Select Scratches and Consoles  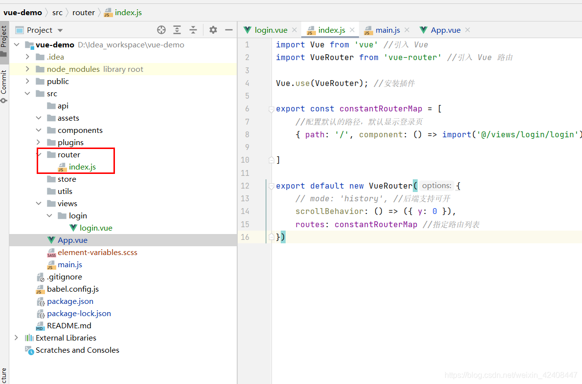77,350
